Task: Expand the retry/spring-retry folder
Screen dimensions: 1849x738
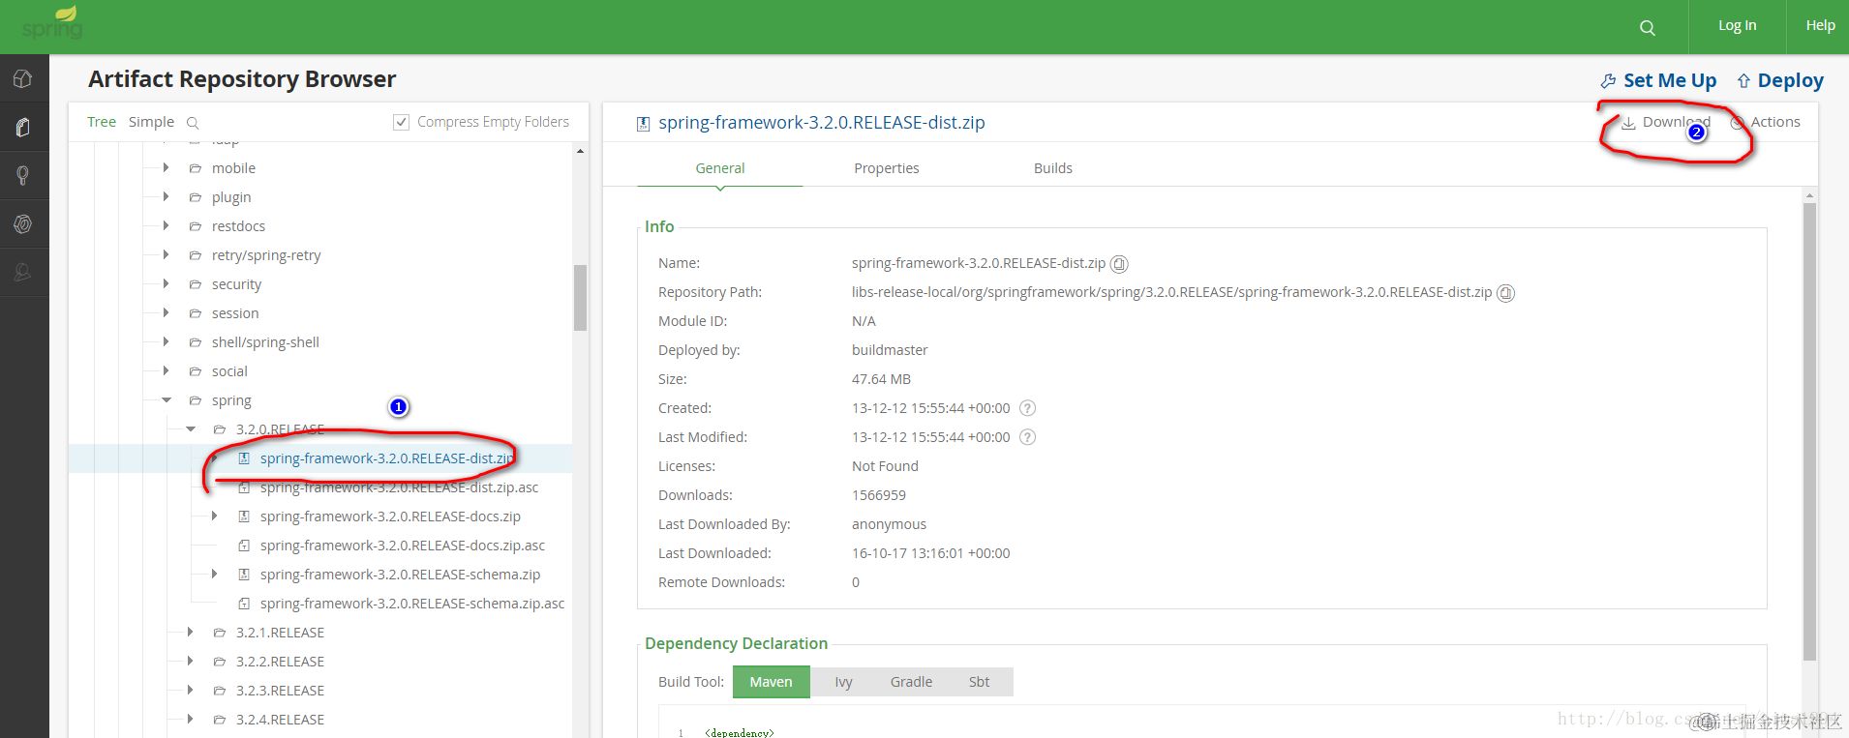Action: [167, 255]
